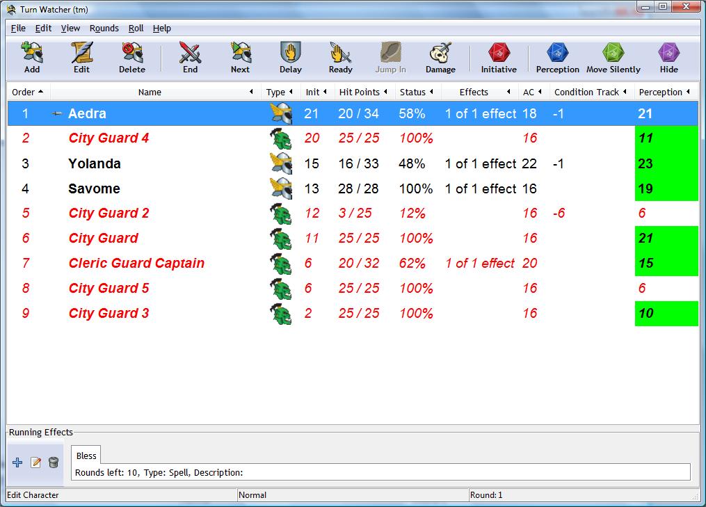Open the Roll menu
The image size is (706, 507).
(x=136, y=29)
